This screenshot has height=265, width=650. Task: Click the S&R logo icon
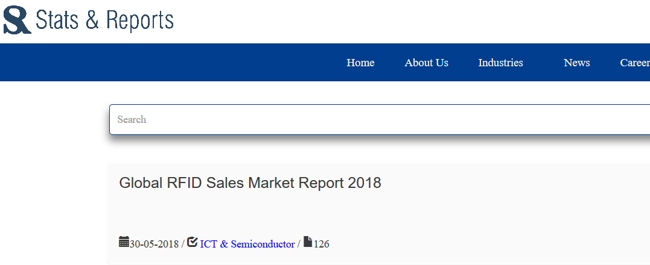(x=17, y=19)
